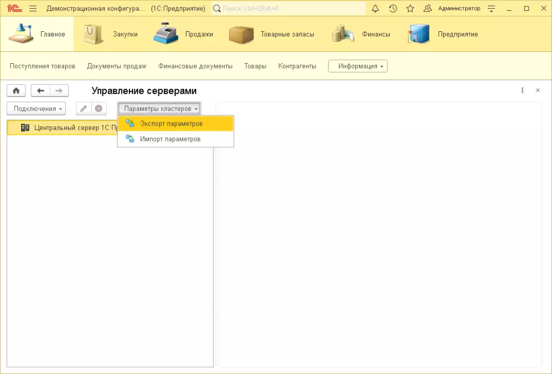Expand the Подключения dropdown
Viewport: 552px width, 374px height.
[36, 108]
